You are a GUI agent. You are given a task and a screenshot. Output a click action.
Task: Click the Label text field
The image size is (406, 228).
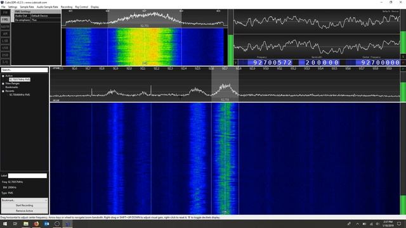27,176
